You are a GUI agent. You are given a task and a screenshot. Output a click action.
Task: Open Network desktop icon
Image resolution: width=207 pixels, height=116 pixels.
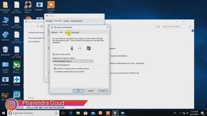5,36
